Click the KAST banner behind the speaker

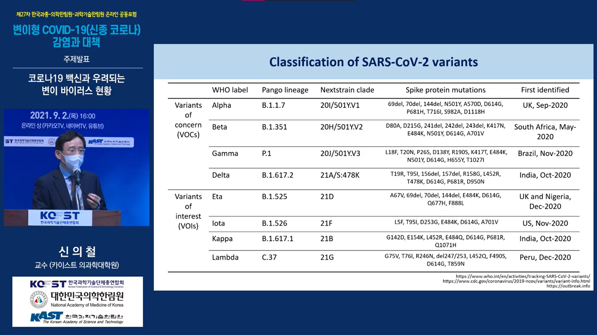click(109, 142)
